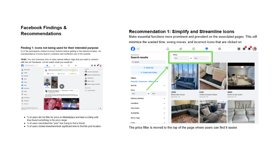273x153 pixels.
Task: Open Saved in the home feed's left sidebar
Action: point(24,79)
